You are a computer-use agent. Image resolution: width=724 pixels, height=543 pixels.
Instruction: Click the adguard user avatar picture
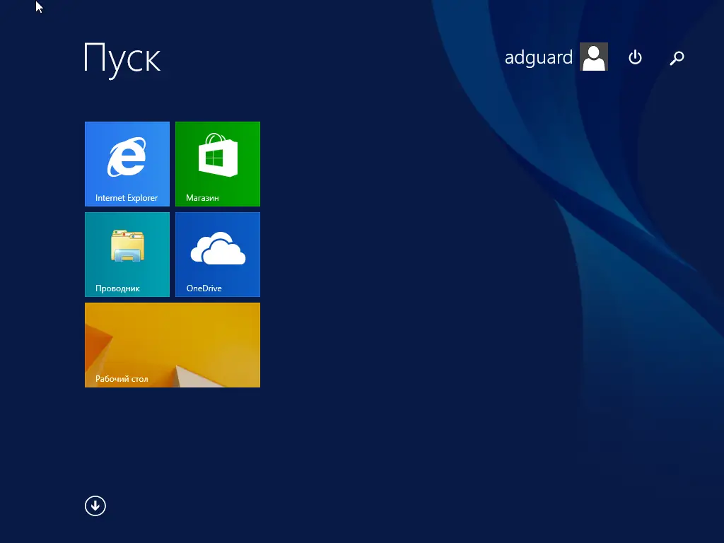click(x=594, y=57)
